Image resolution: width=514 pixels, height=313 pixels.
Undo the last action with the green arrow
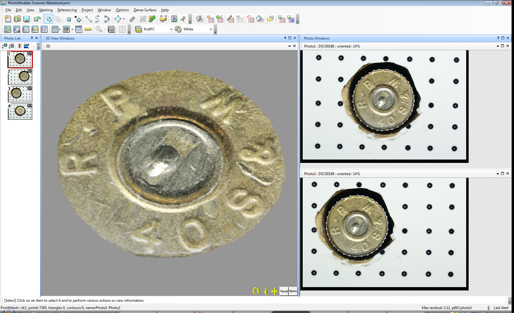(37, 19)
